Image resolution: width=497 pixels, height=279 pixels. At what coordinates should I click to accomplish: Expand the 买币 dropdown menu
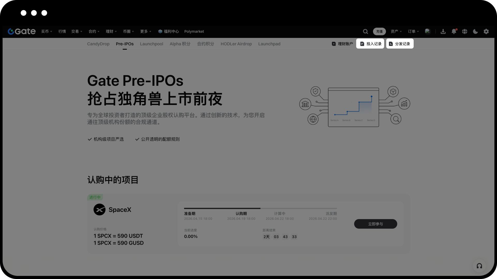(47, 32)
